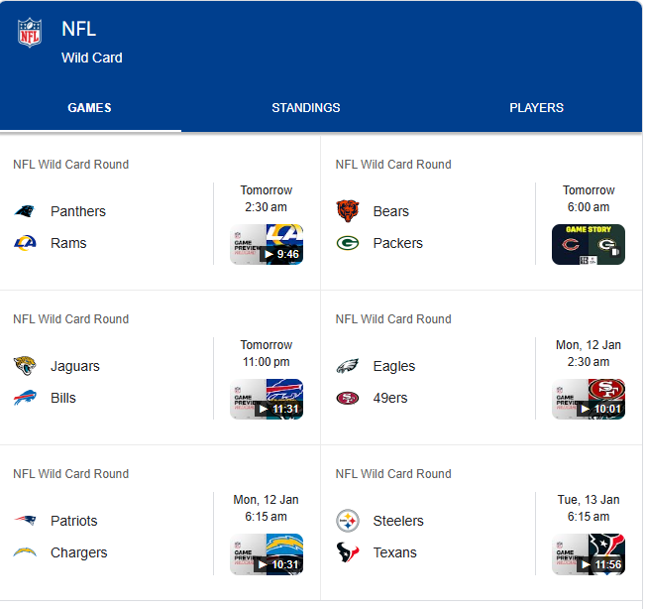Click the Steelers team logo

click(x=348, y=521)
